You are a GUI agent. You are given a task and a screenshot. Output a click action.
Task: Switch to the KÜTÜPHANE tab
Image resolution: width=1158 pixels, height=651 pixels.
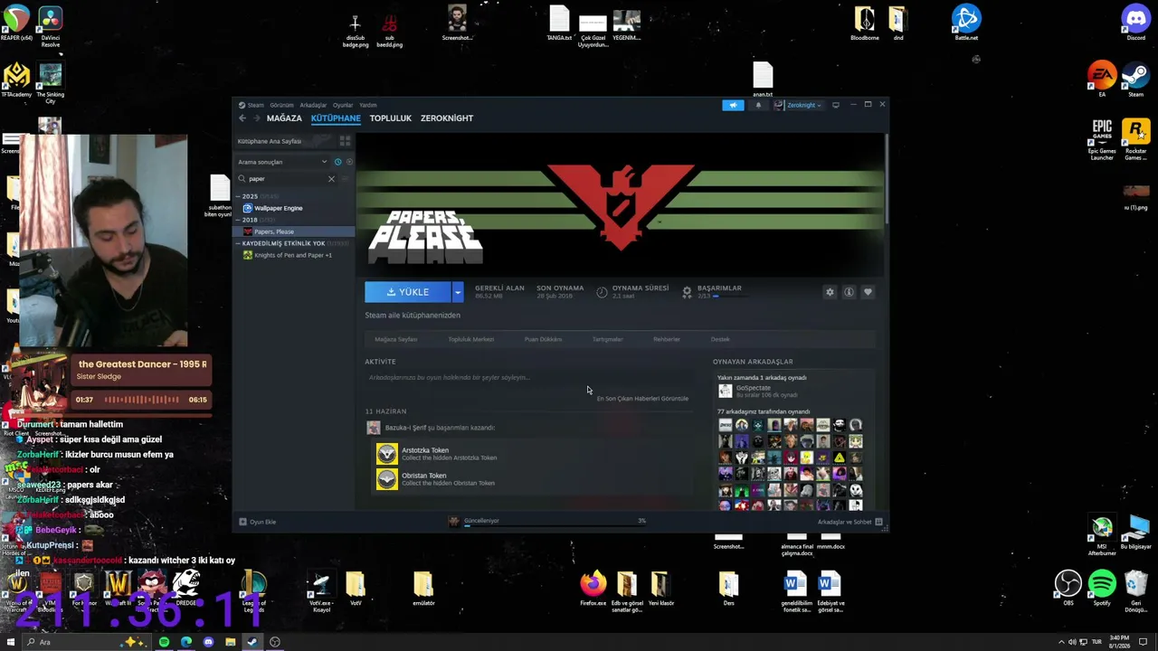pos(336,118)
